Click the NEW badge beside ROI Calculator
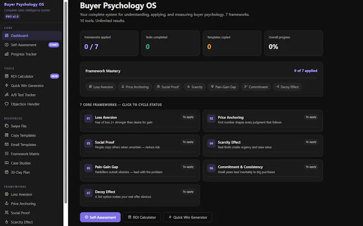 tap(54, 76)
